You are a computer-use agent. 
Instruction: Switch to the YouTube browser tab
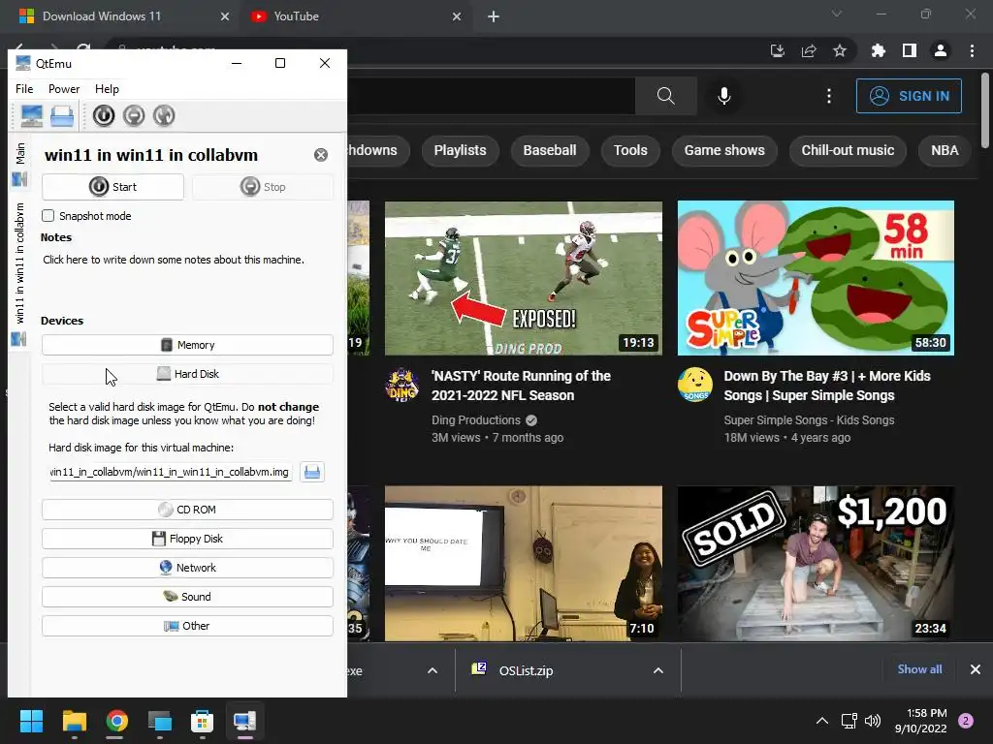[356, 16]
